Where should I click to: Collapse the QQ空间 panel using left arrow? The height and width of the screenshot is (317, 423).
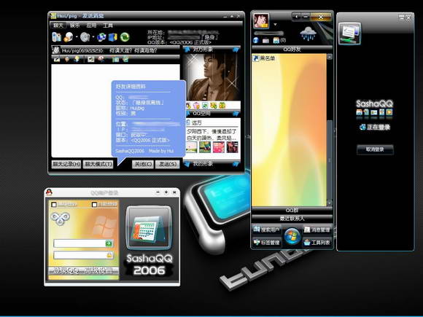tap(188, 113)
